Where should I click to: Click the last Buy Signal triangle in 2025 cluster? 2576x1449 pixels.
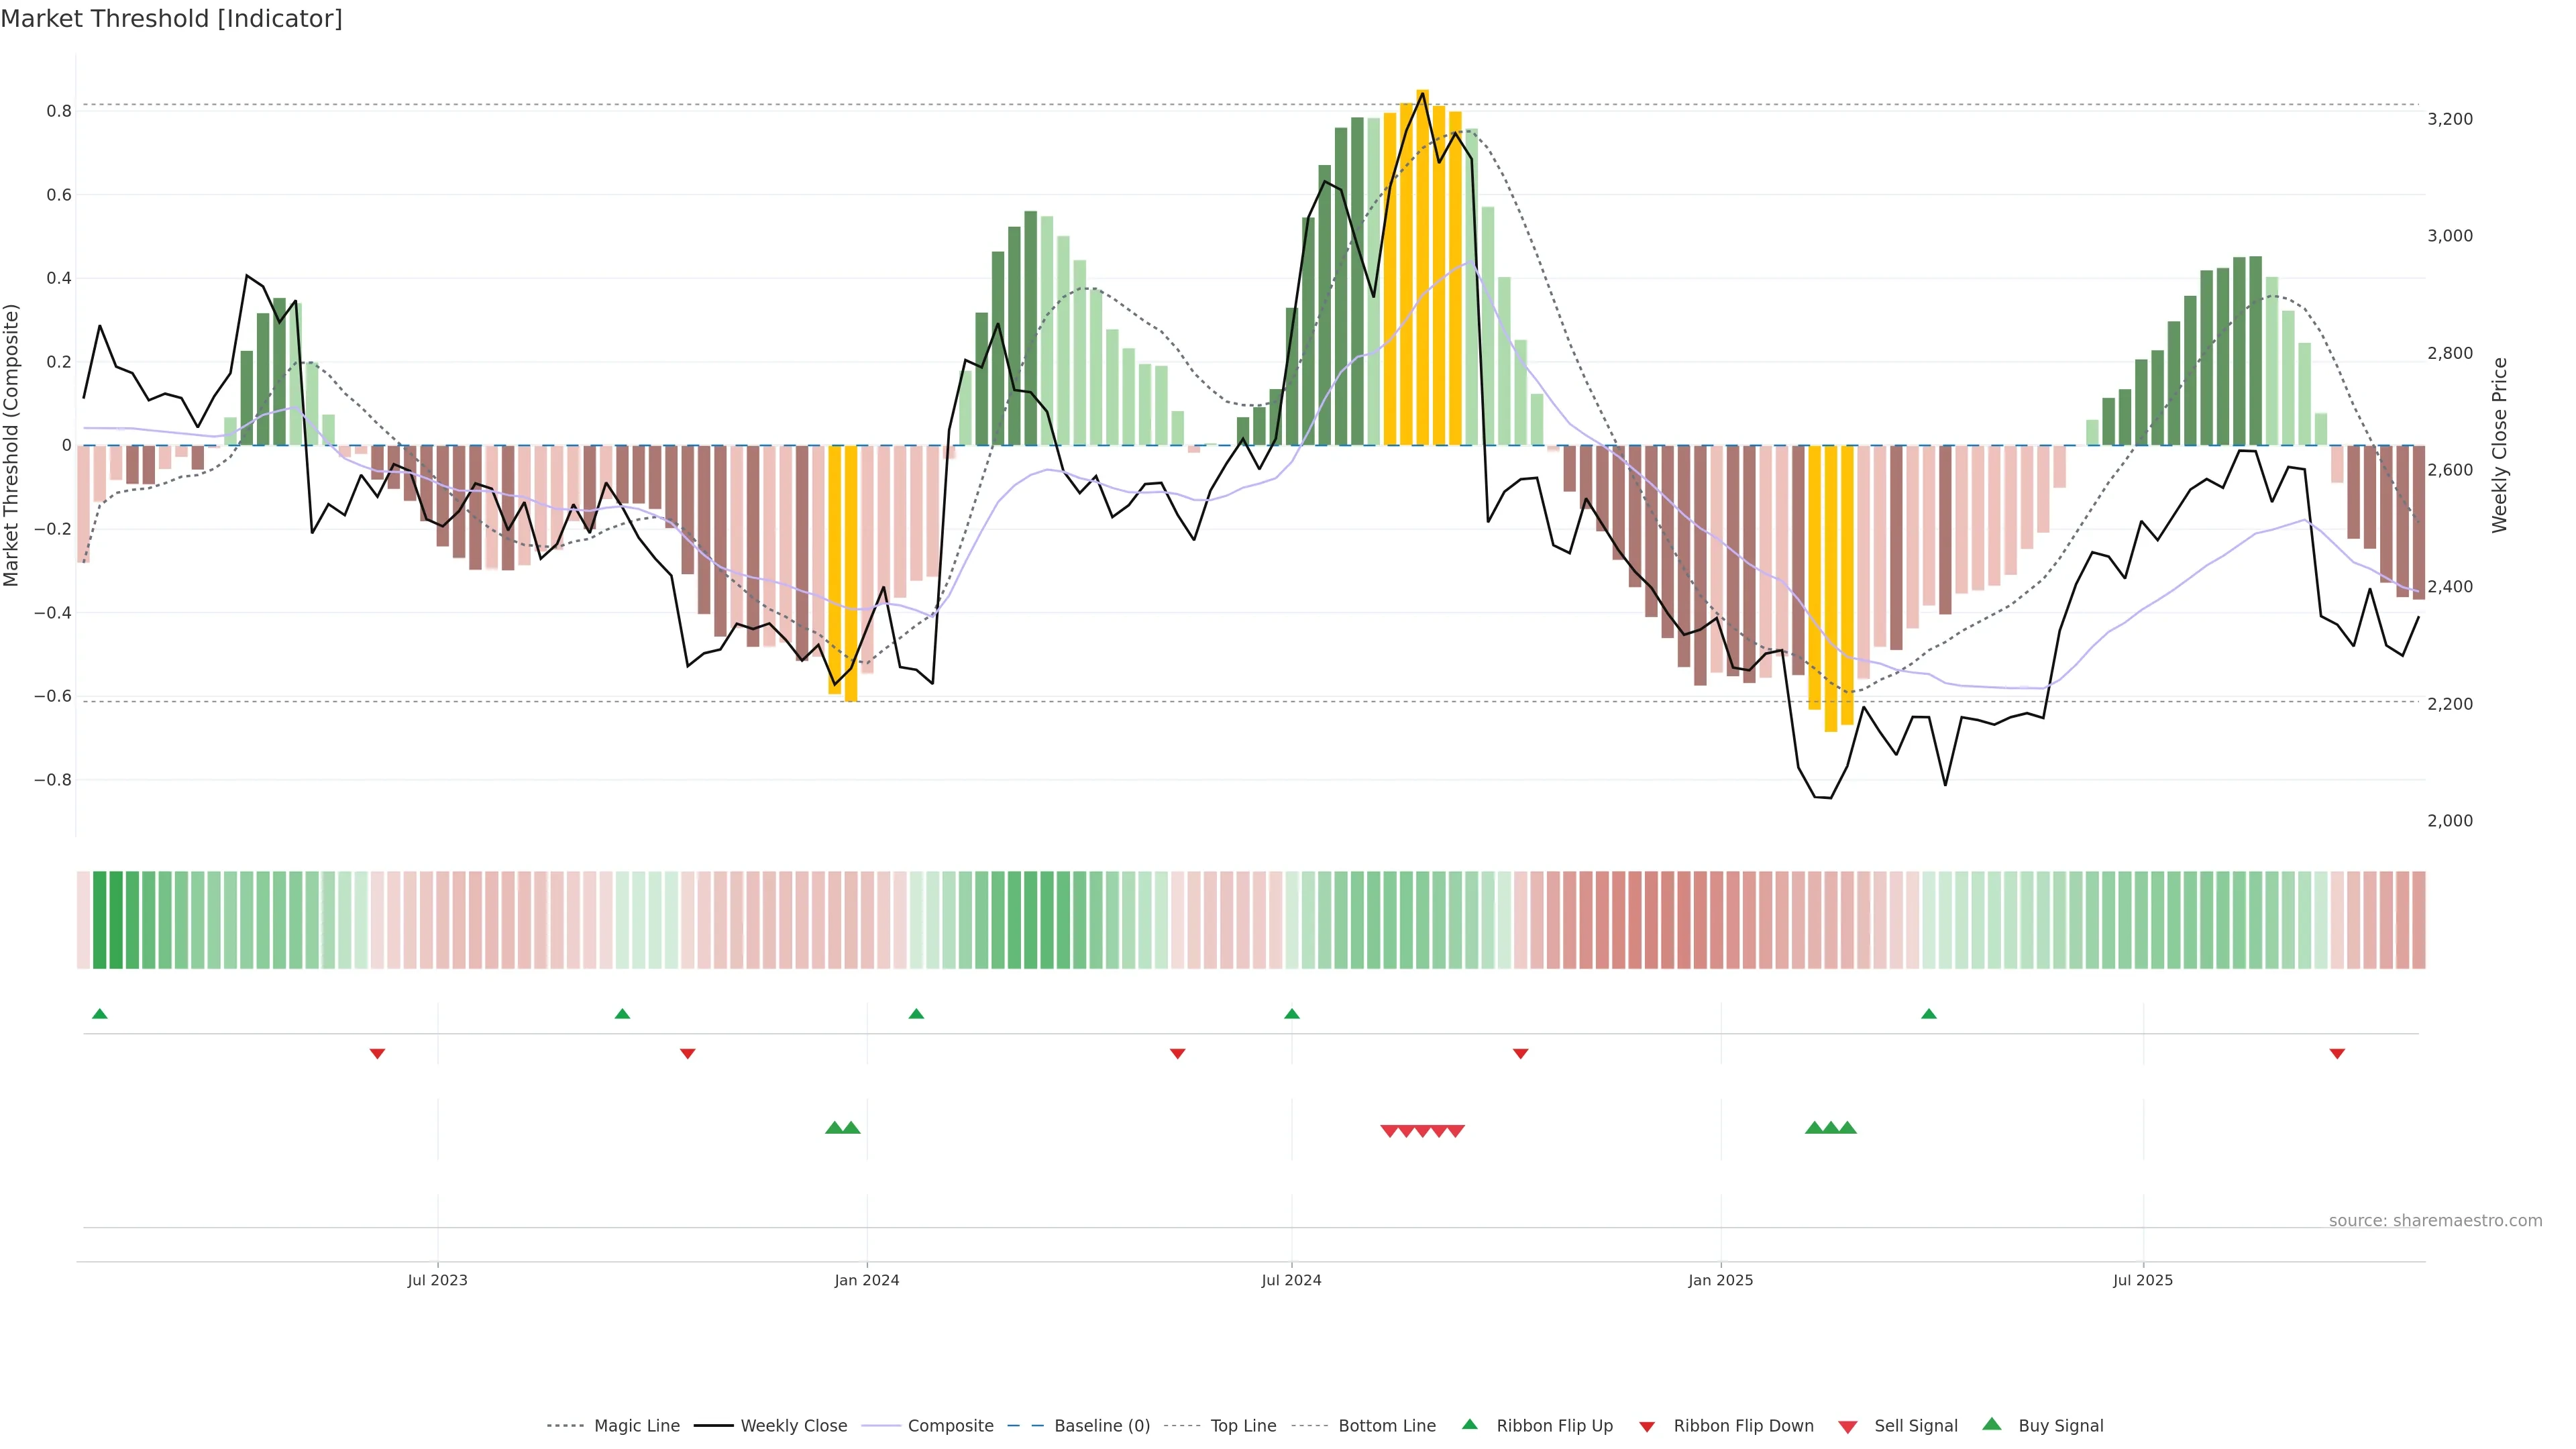[1847, 1128]
